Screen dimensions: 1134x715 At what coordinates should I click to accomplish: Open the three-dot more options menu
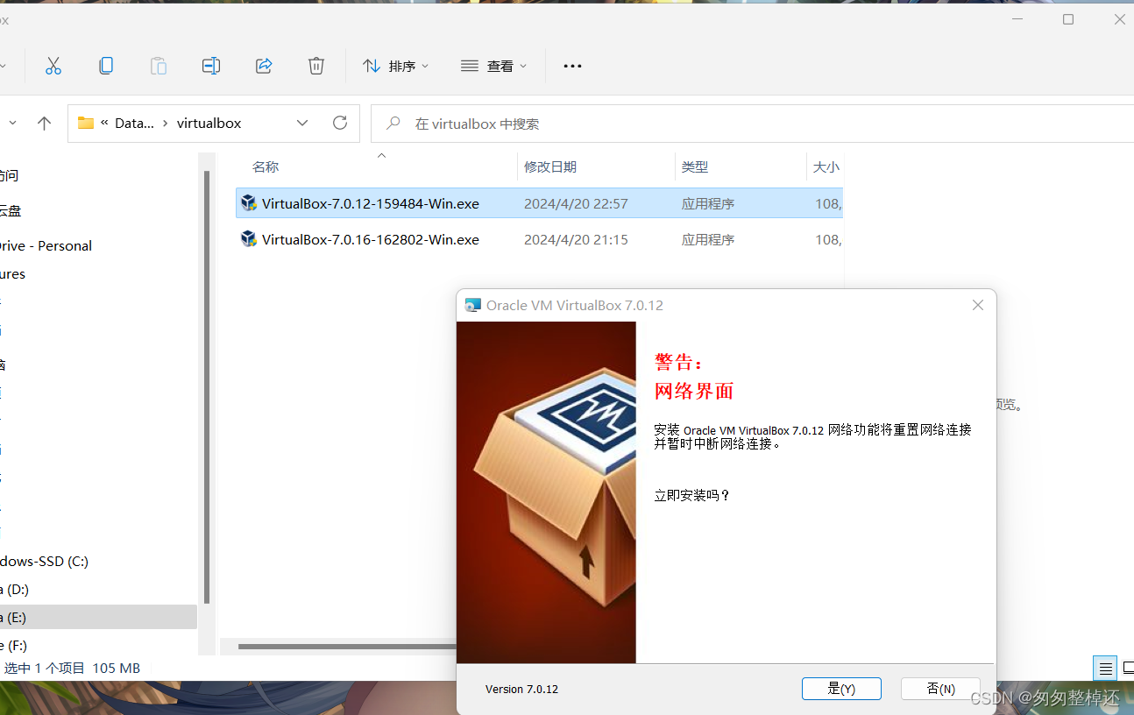[572, 66]
